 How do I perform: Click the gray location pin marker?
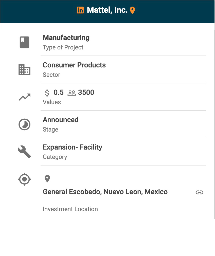point(47,179)
